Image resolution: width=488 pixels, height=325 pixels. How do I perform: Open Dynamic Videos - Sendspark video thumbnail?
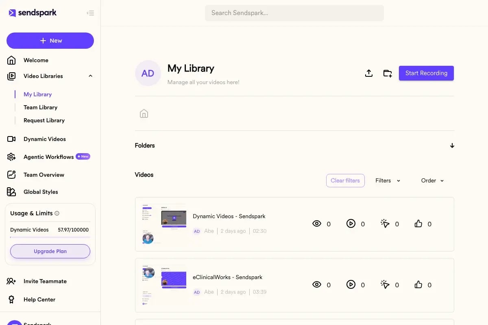tap(164, 224)
